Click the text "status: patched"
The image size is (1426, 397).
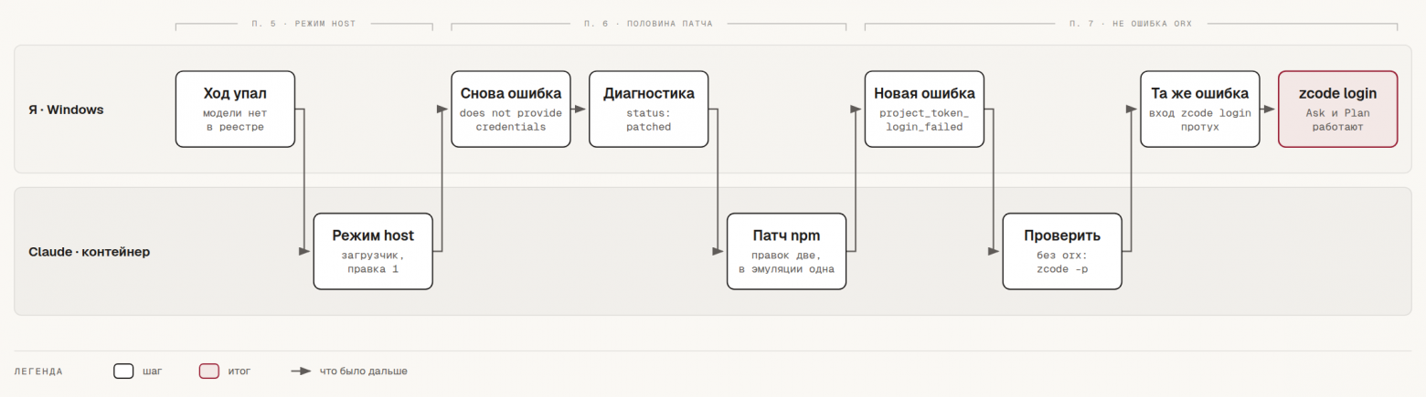pos(649,120)
